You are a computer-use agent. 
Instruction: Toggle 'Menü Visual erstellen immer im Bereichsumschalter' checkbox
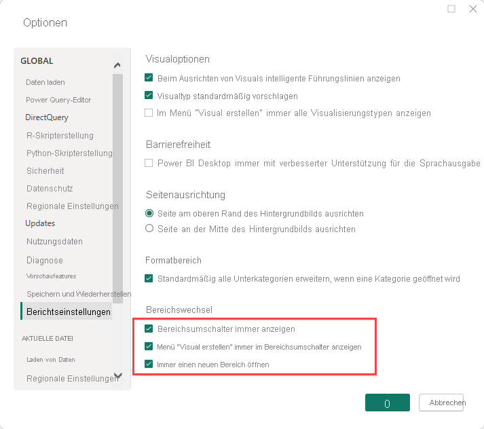click(149, 346)
